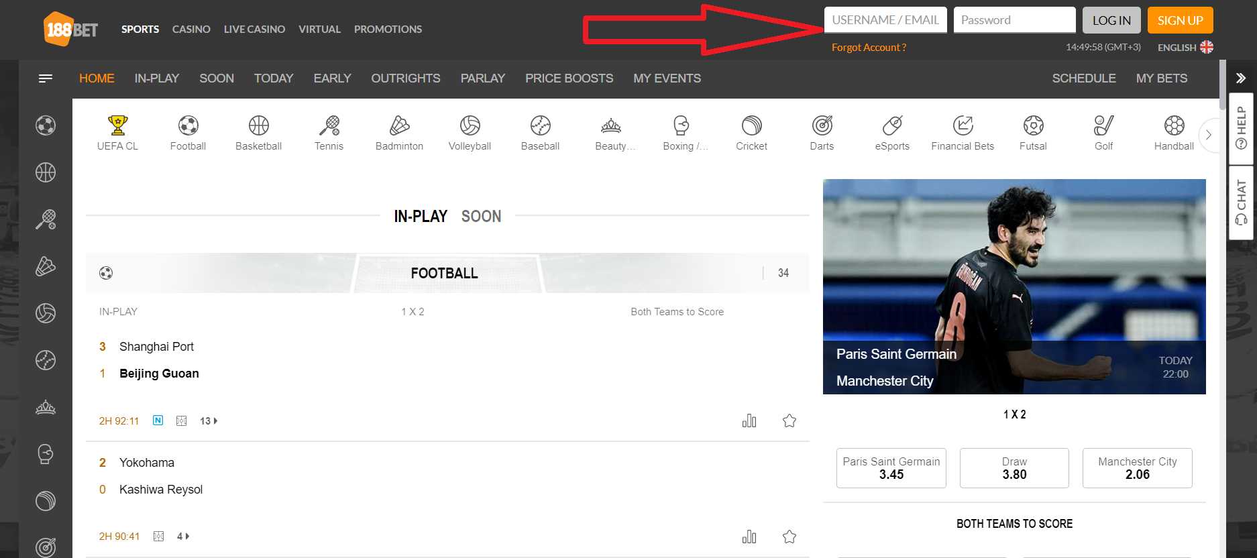
Task: Open statistics for Shanghai Port match
Action: pyautogui.click(x=749, y=421)
